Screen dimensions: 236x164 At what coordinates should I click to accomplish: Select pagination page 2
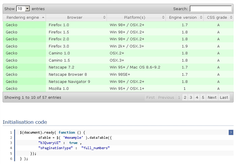point(185,97)
